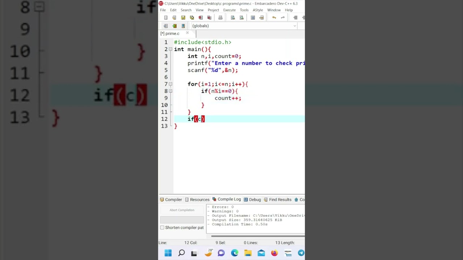Open File Explorer from the taskbar
This screenshot has width=463, height=260.
(x=248, y=253)
